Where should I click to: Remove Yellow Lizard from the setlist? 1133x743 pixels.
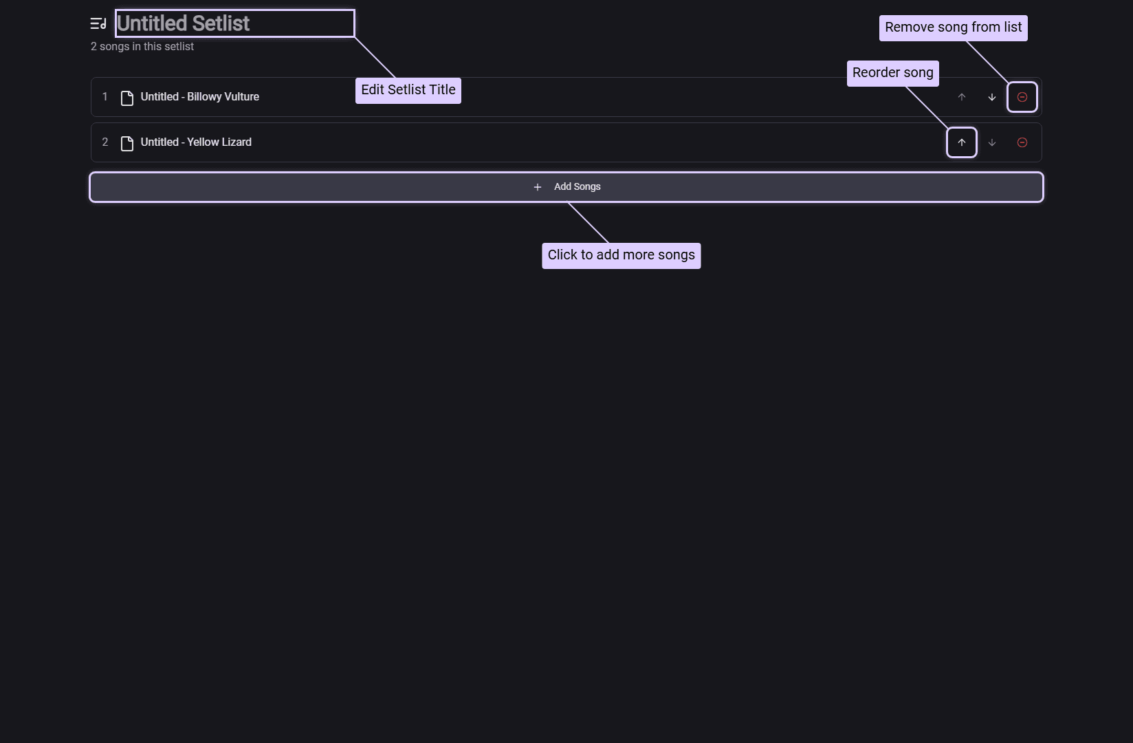pos(1022,142)
